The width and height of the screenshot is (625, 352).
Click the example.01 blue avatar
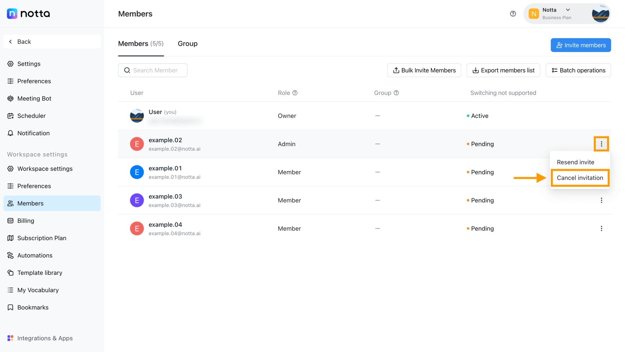[137, 172]
